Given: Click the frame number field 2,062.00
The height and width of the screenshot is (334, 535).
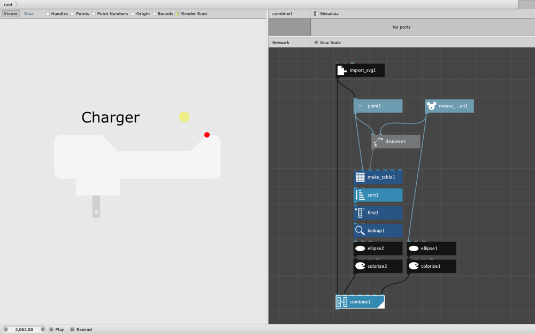Looking at the screenshot, I should click(24, 329).
